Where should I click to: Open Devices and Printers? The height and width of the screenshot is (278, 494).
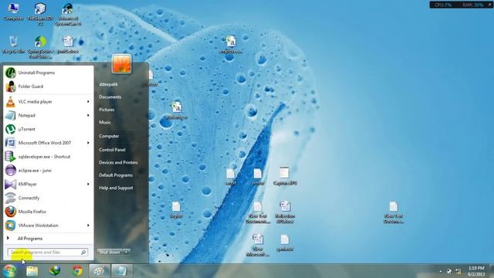pyautogui.click(x=118, y=163)
